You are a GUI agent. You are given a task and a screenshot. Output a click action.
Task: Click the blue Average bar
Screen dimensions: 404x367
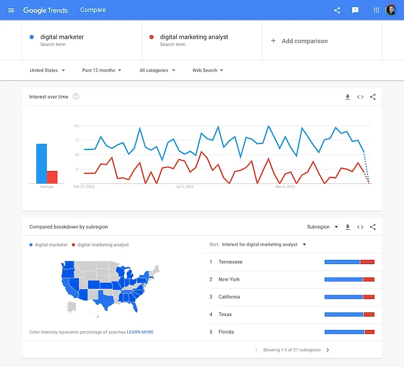pyautogui.click(x=41, y=164)
